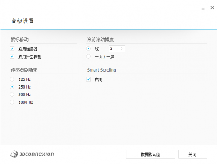Close the window with the X icon
The image size is (217, 164).
click(x=212, y=7)
